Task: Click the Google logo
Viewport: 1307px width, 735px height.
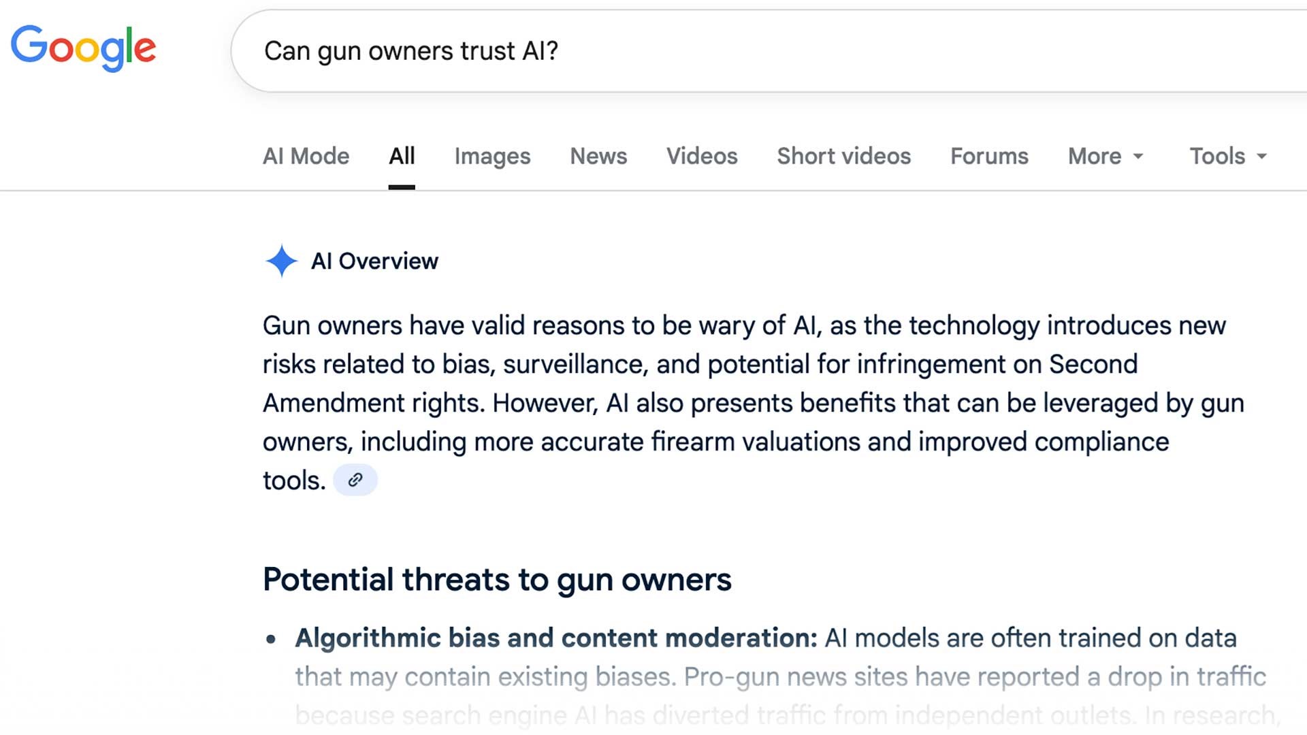Action: [83, 48]
